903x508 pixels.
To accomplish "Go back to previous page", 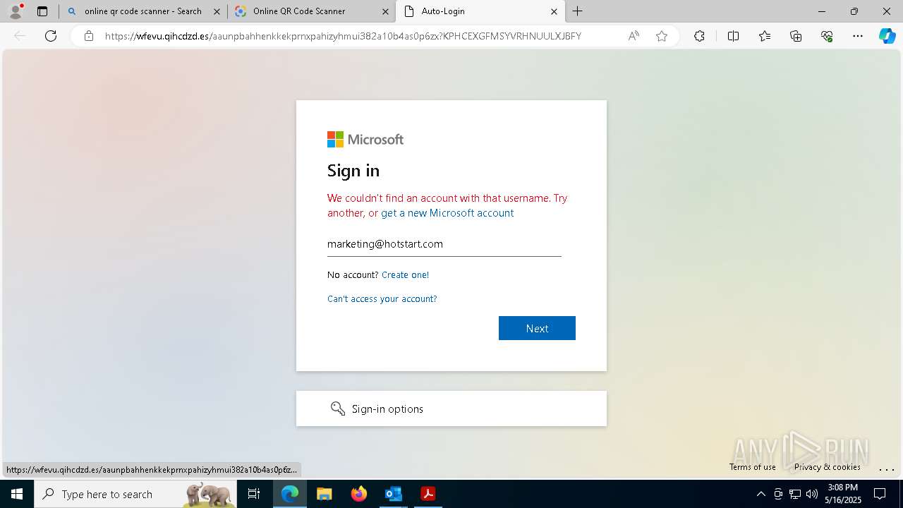I will pos(20,36).
